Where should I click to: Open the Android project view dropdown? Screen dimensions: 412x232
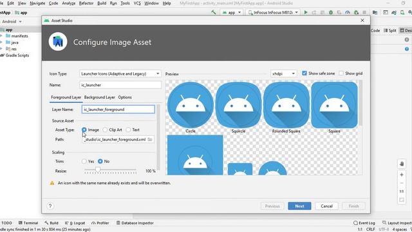coord(12,21)
